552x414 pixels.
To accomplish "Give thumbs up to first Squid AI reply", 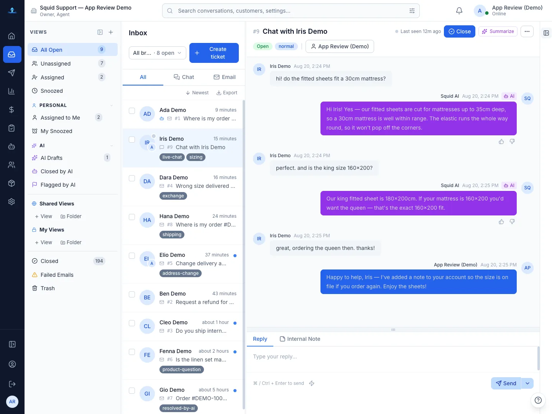I will (501, 141).
